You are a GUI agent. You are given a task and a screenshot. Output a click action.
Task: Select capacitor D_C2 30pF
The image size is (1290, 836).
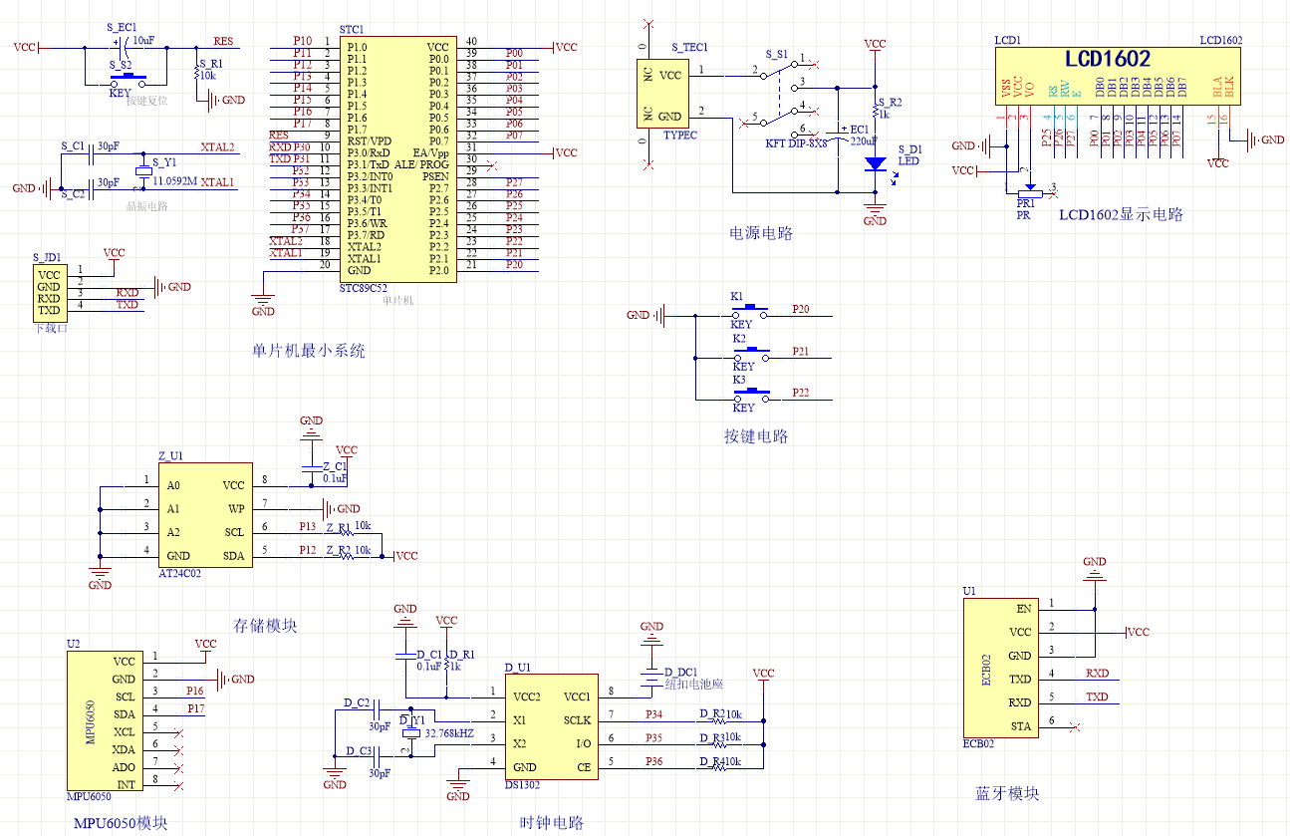[377, 711]
